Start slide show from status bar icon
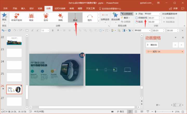Image resolution: width=187 pixels, height=114 pixels. (148, 111)
